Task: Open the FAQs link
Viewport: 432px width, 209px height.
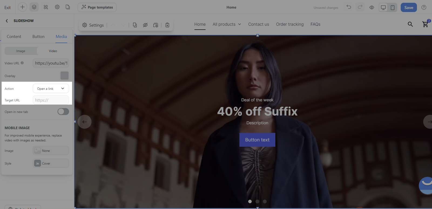Action: click(x=315, y=24)
